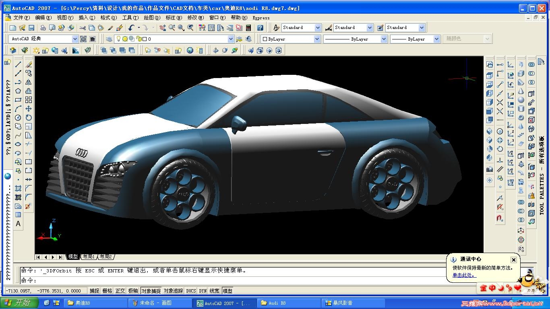Close the 通讯中心 notification balloon
This screenshot has height=309, width=550.
[513, 260]
